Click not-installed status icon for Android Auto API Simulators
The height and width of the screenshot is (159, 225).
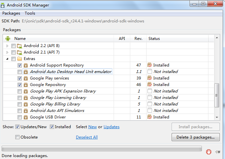(150, 110)
